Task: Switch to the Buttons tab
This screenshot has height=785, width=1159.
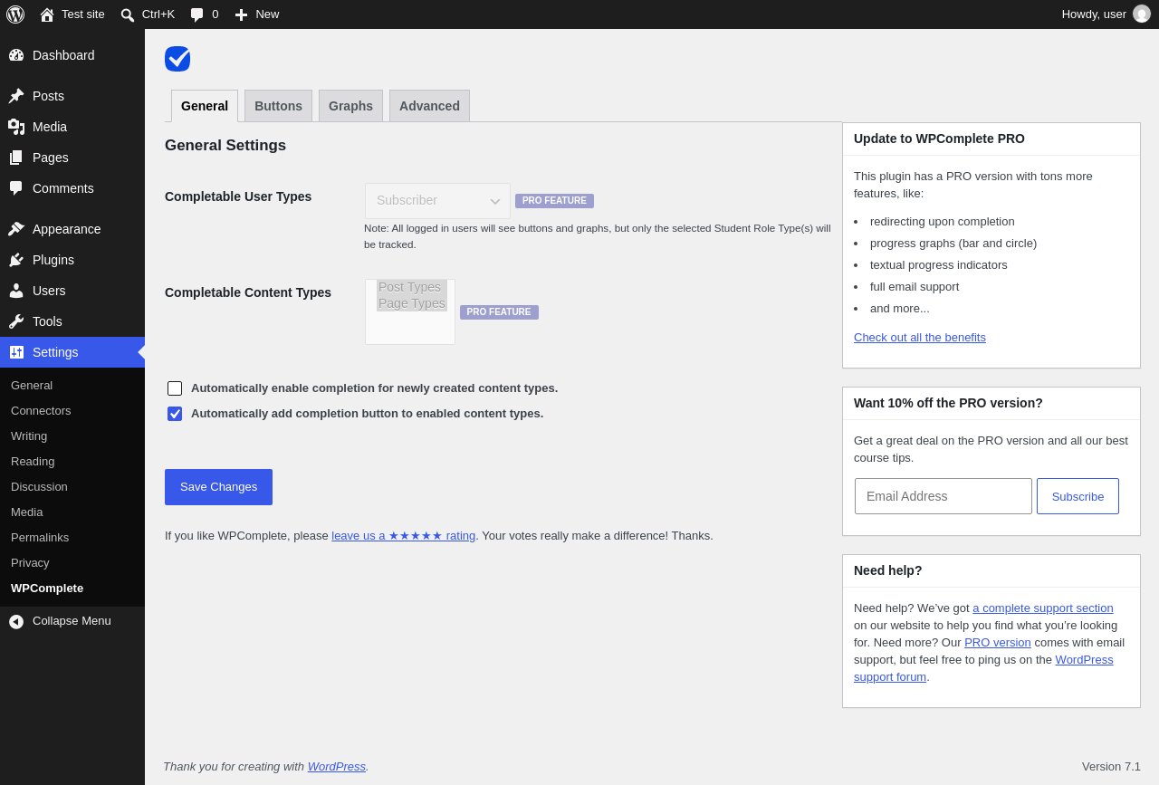Action: click(278, 106)
